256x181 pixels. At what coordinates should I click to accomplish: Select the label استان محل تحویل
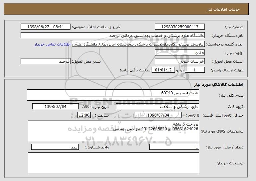click(228, 62)
